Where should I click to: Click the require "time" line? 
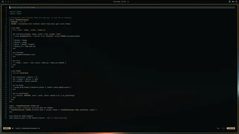(x=15, y=13)
